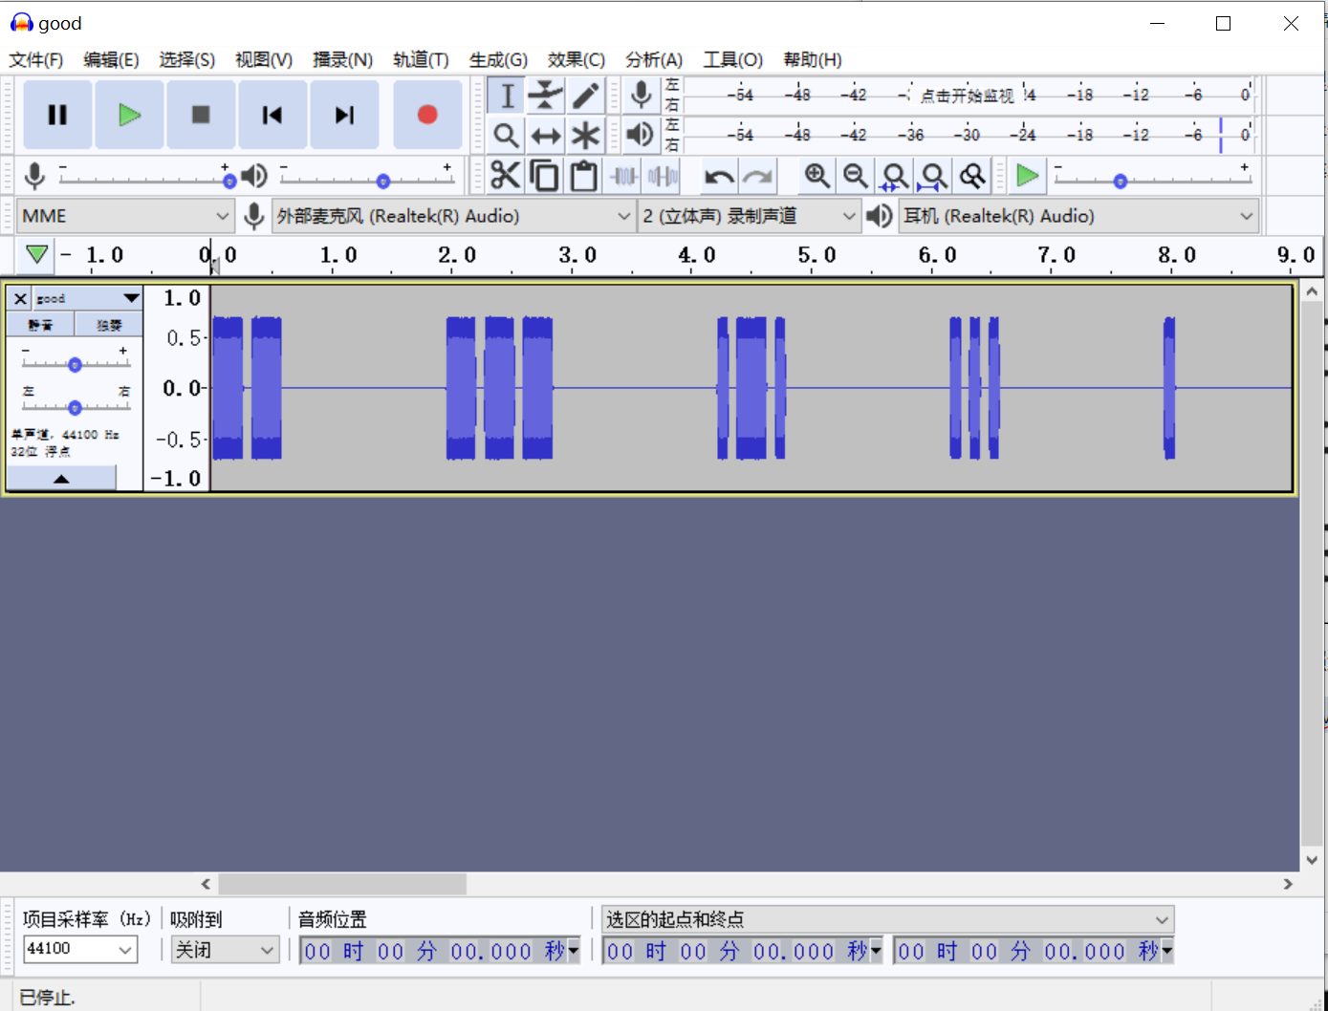The width and height of the screenshot is (1328, 1011).
Task: Open the recording channels dropdown
Action: pos(749,216)
